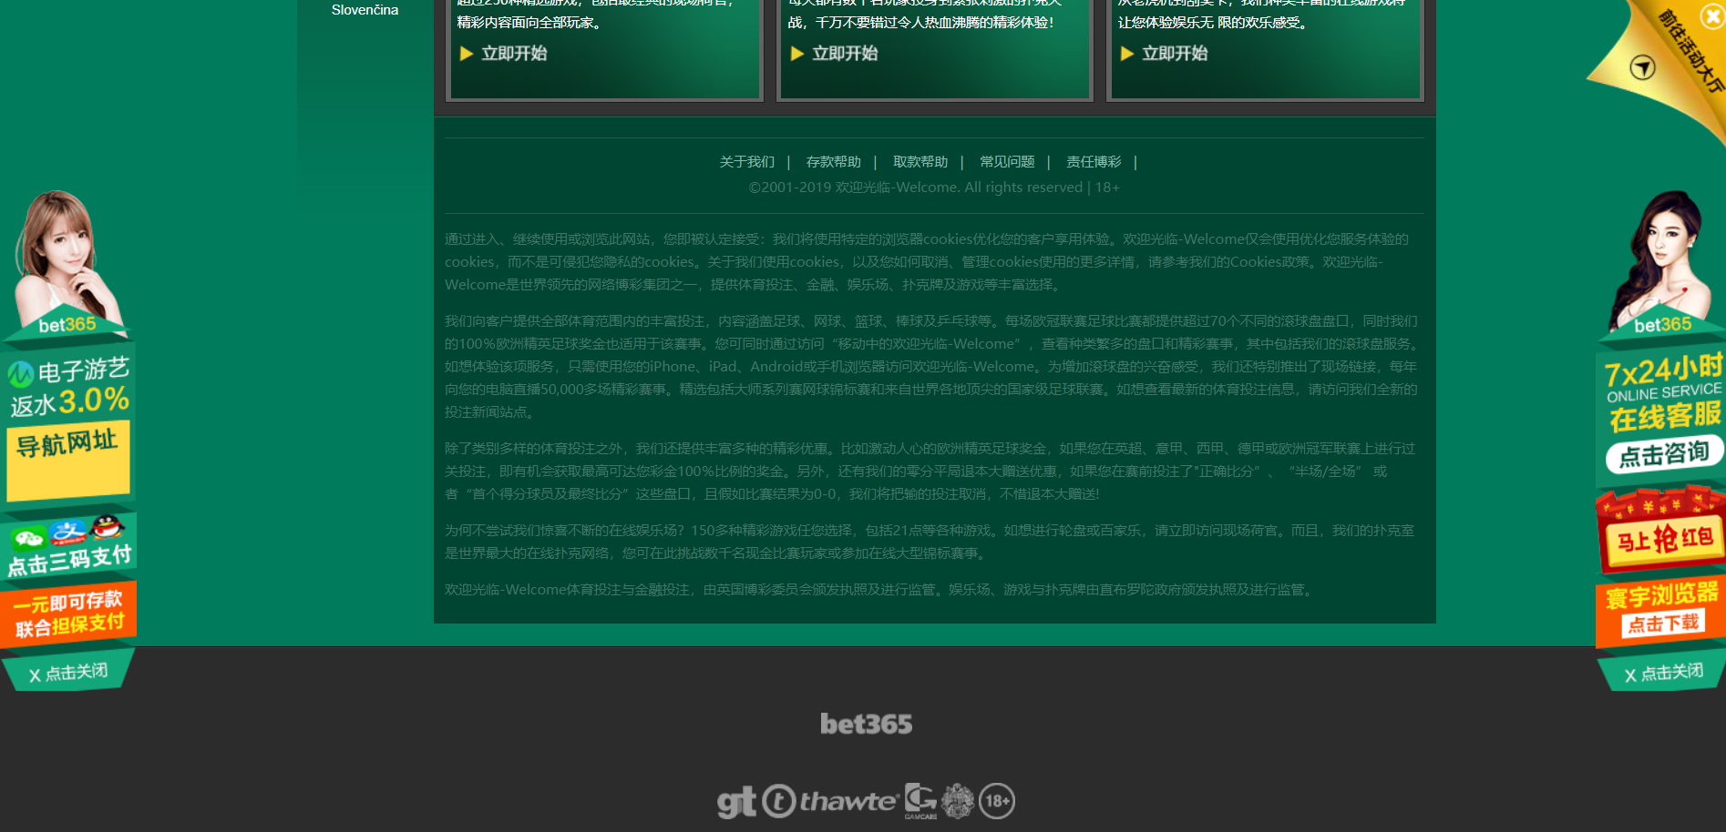
Task: Click the Alipay payment icon
Action: 67,533
